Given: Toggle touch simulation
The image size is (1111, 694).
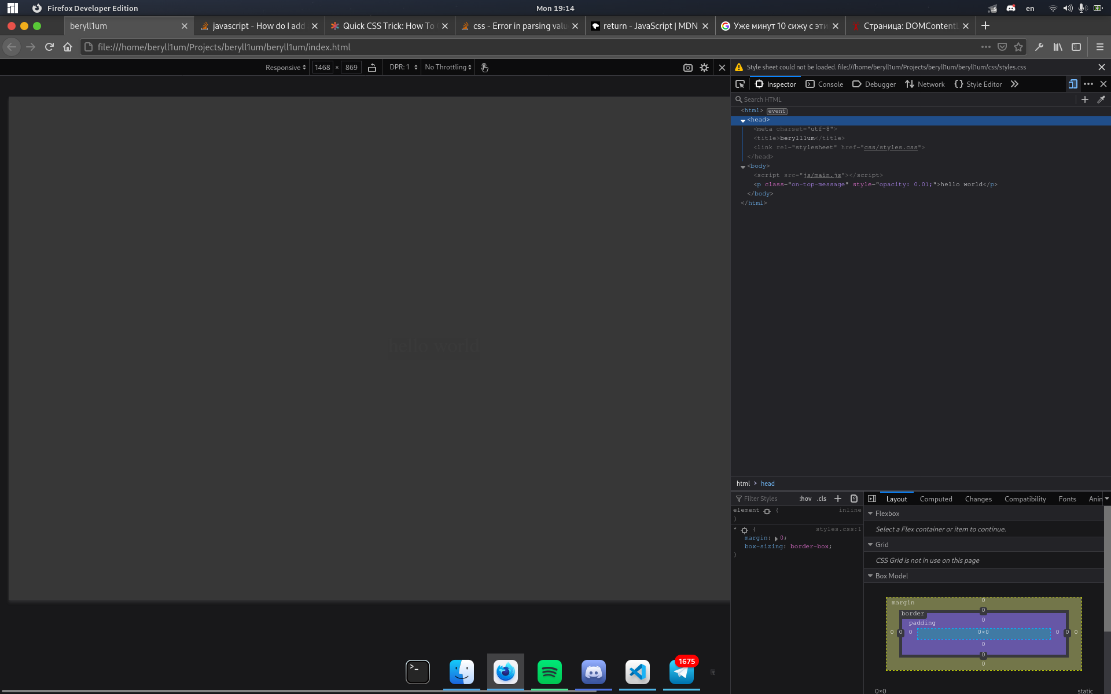Looking at the screenshot, I should tap(485, 68).
